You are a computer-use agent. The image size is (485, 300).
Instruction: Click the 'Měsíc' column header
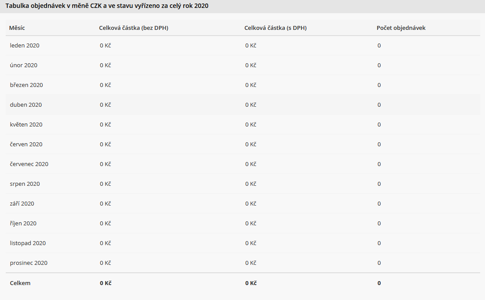(17, 28)
